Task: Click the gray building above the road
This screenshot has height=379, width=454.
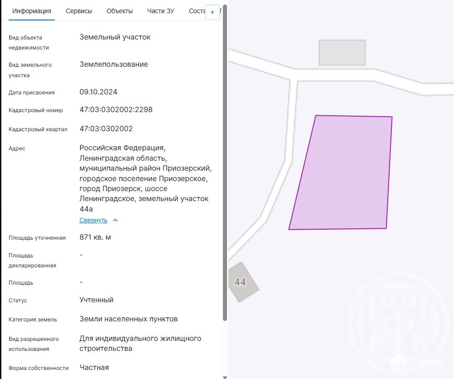Action: (342, 53)
